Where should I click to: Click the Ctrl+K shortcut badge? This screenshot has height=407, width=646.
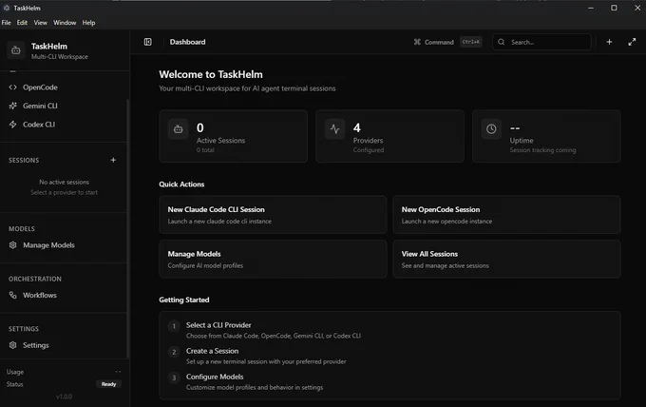(x=471, y=42)
